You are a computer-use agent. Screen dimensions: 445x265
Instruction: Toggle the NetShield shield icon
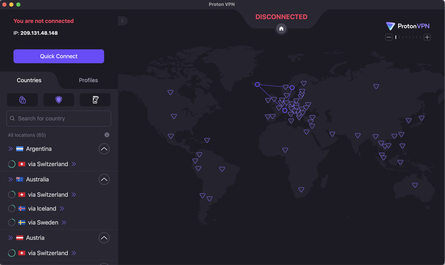click(59, 100)
